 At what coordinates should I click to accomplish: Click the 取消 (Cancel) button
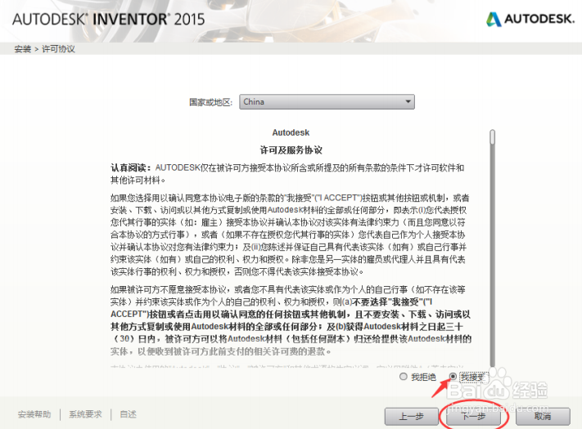tap(543, 417)
